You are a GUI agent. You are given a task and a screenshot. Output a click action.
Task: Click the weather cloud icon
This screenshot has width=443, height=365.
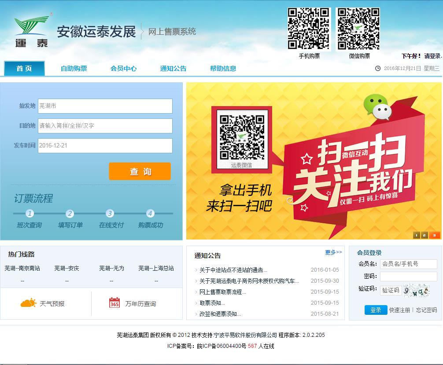(29, 303)
